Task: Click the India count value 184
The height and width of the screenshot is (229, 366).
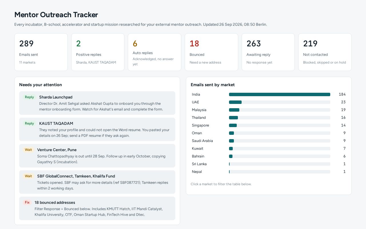Action: click(x=342, y=94)
